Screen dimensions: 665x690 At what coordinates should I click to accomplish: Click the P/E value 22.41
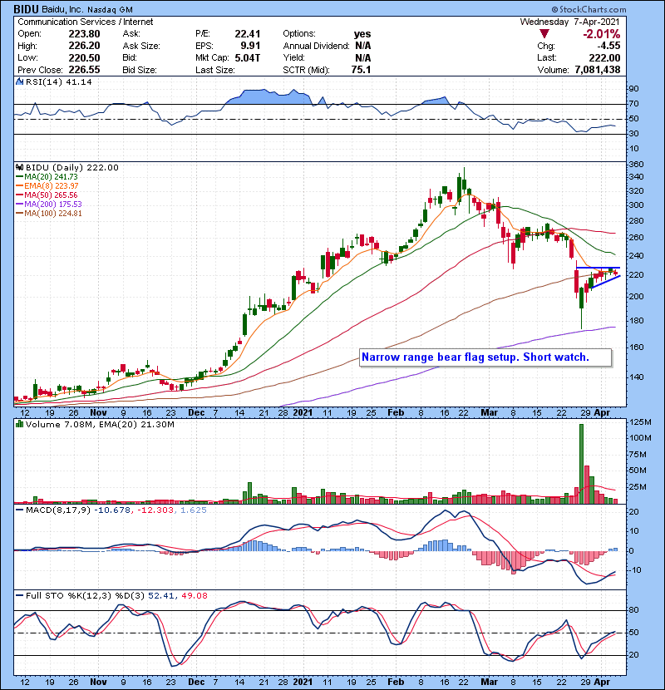click(248, 34)
